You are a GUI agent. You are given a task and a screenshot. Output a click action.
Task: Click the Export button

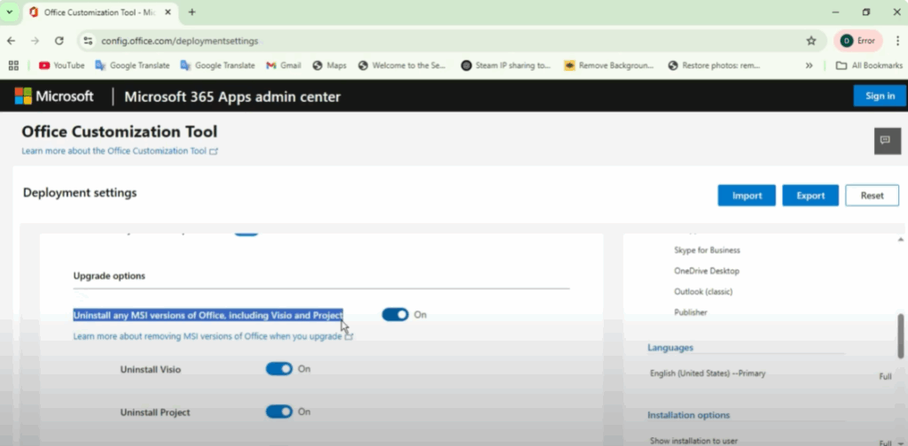click(810, 196)
